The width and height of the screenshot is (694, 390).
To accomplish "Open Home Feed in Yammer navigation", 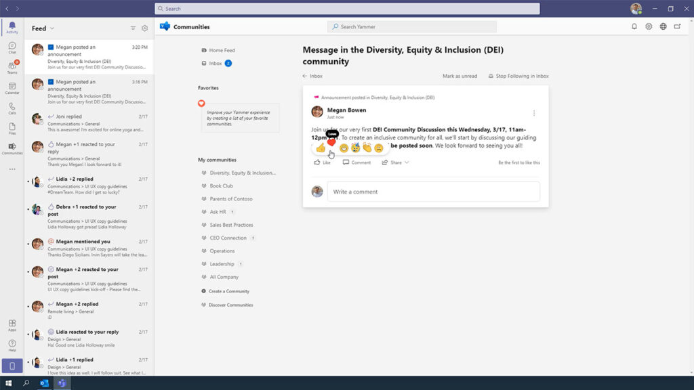I will 218,50.
